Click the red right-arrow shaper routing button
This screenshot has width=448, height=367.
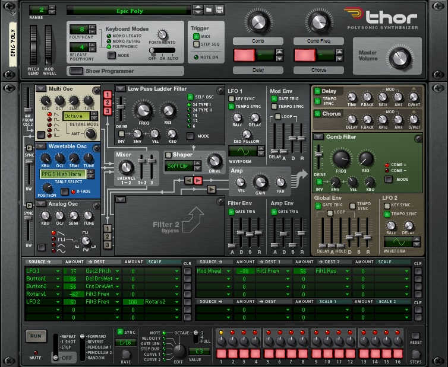point(198,180)
